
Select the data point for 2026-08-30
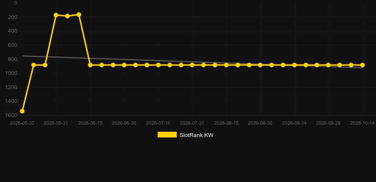(260, 65)
